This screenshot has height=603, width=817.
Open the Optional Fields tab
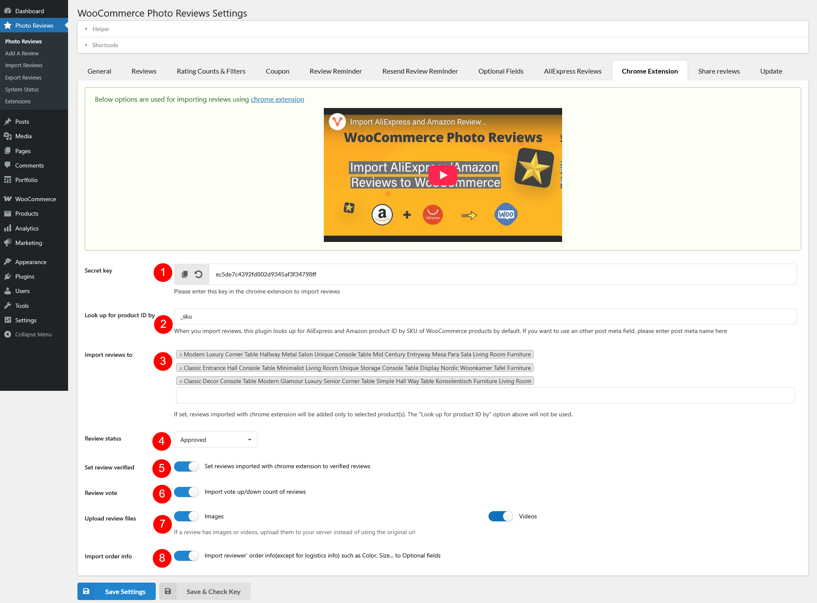point(501,71)
